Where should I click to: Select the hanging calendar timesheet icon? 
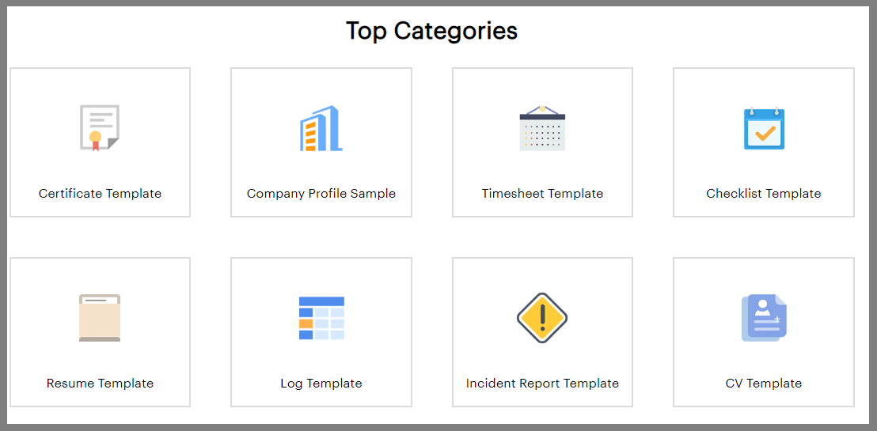(x=542, y=128)
